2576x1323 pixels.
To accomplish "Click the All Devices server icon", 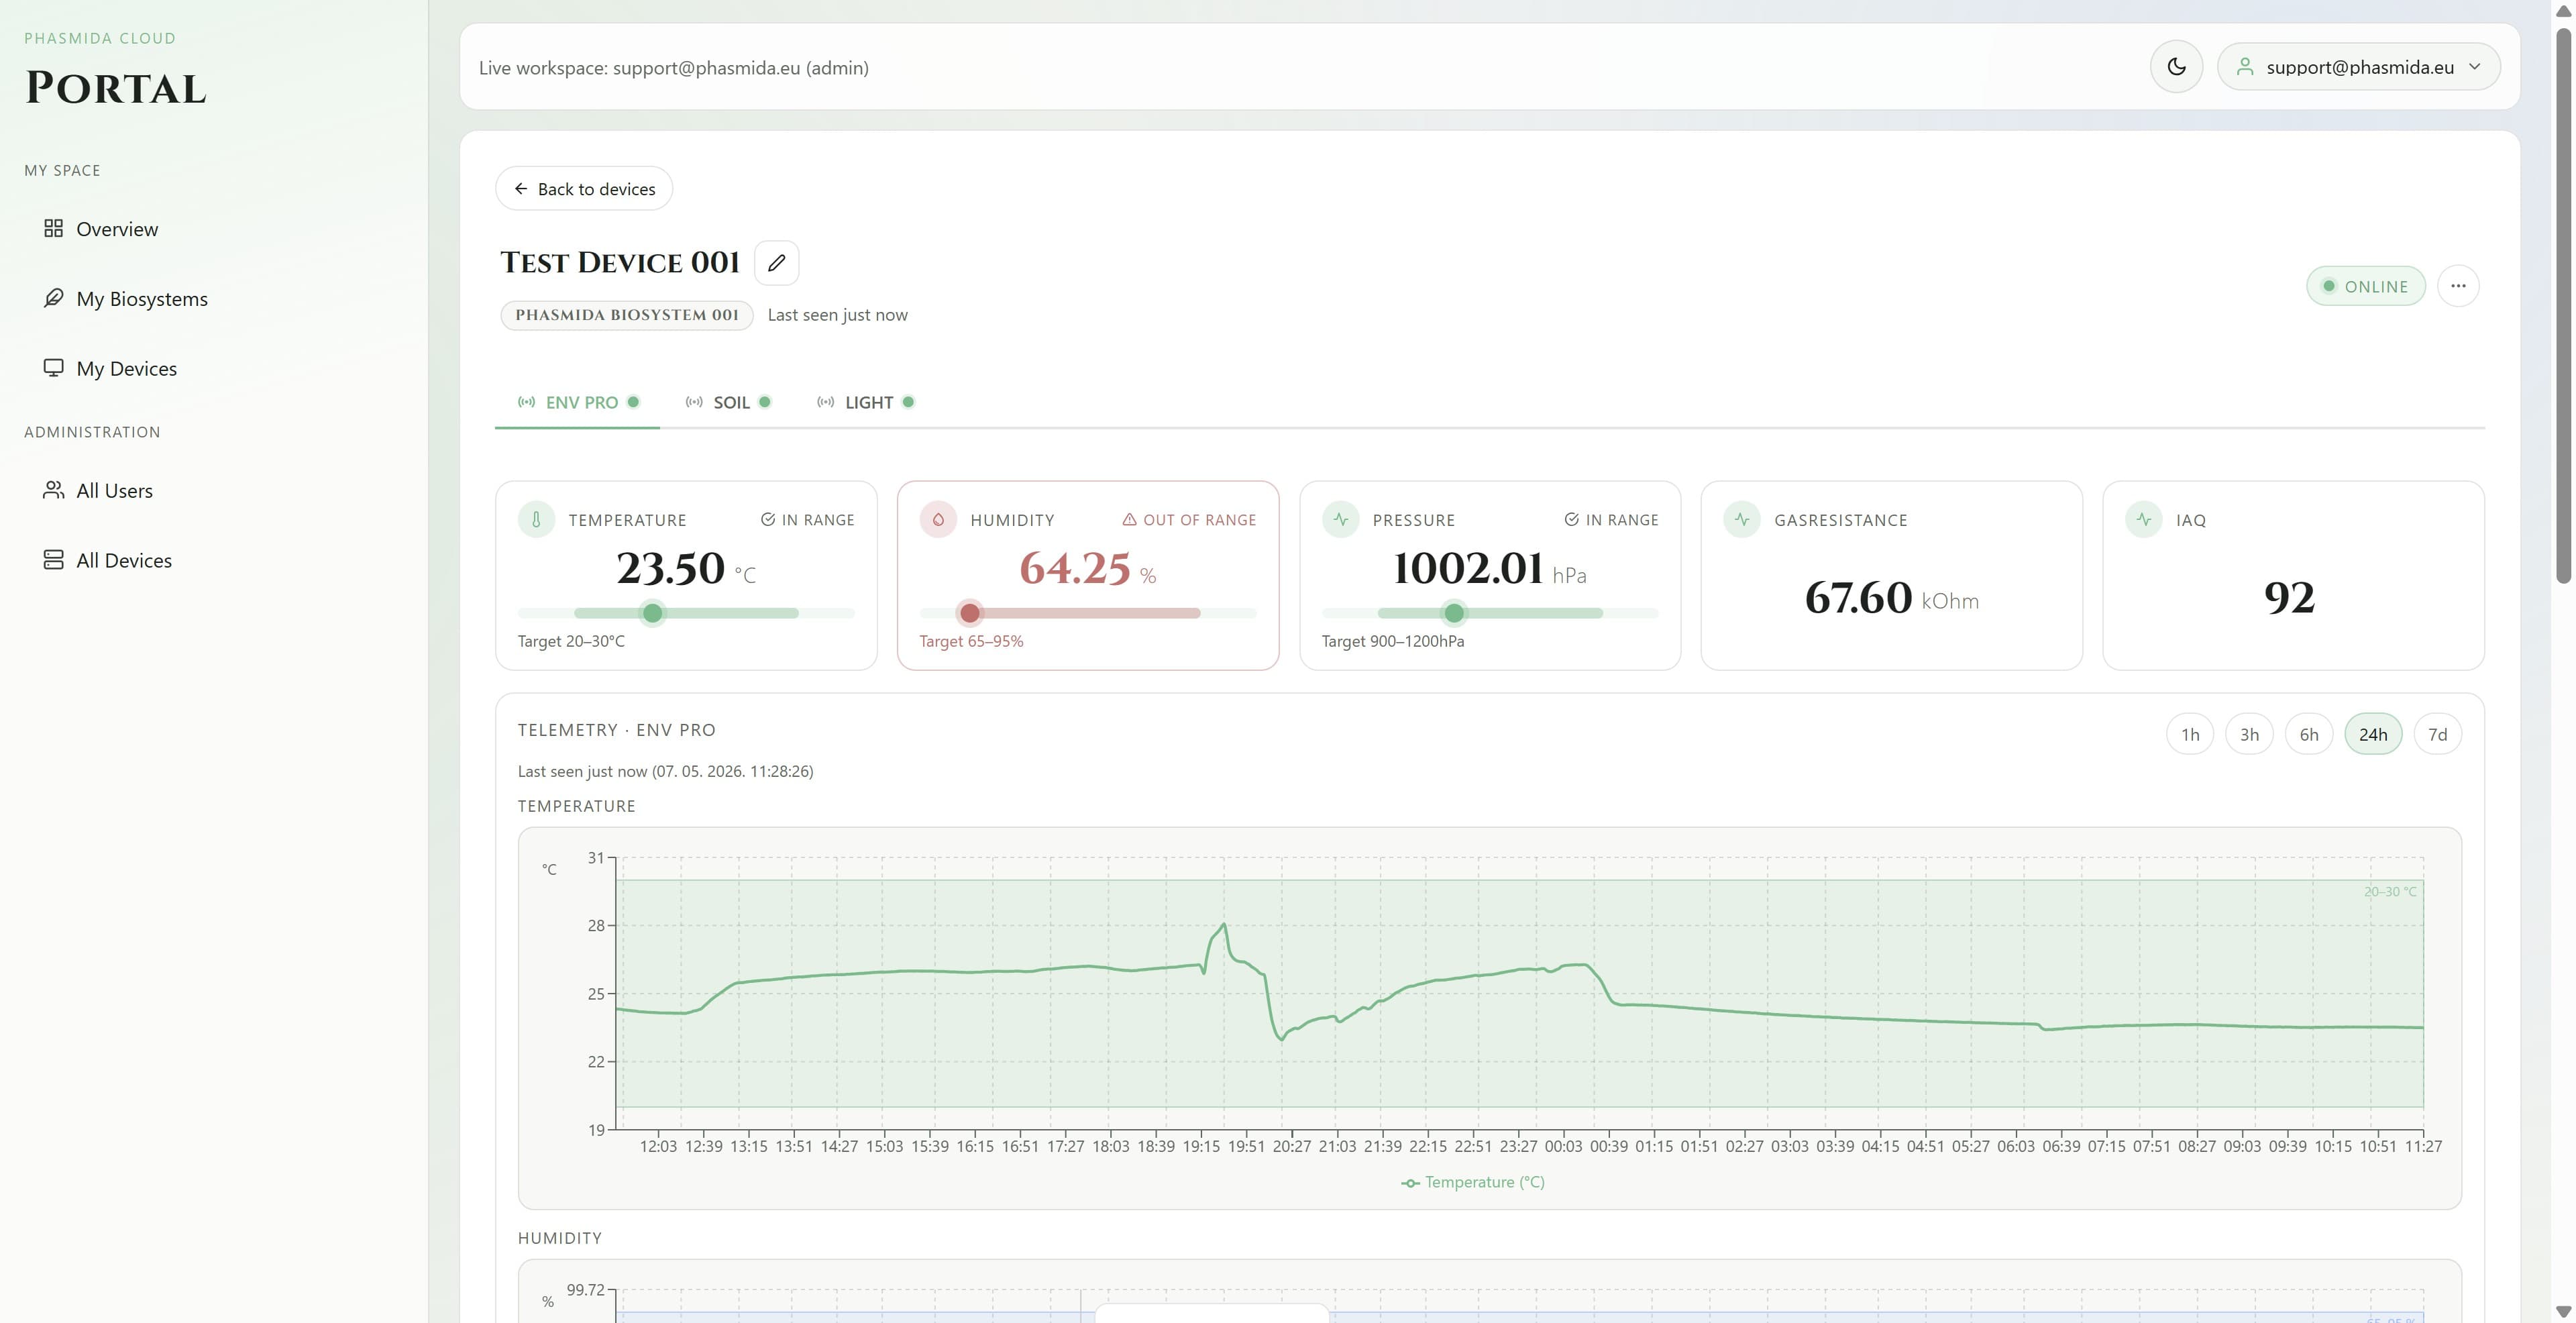I will tap(54, 560).
